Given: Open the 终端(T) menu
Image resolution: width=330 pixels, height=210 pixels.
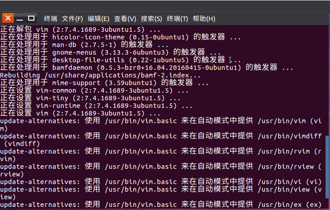Looking at the screenshot, I should pos(178,19).
